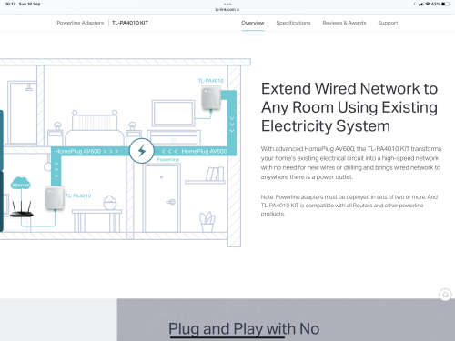Tap the Wi-Fi status icon

tap(428, 4)
